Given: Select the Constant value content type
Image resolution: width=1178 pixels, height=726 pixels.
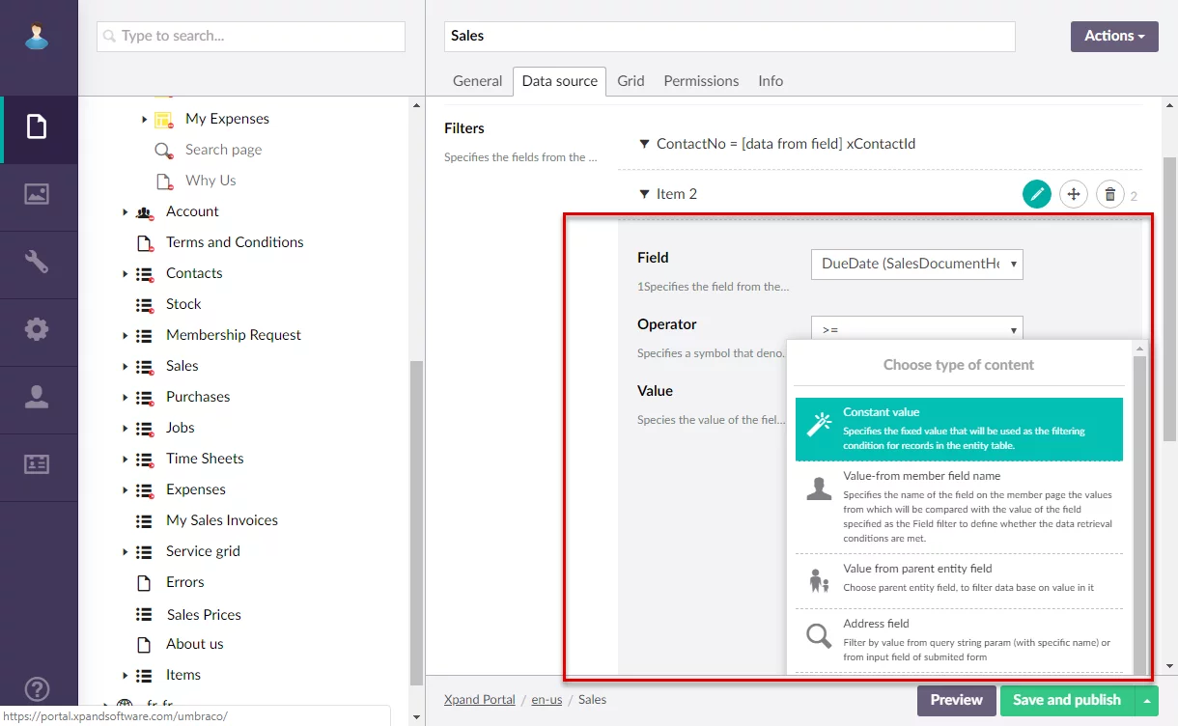Looking at the screenshot, I should [959, 429].
